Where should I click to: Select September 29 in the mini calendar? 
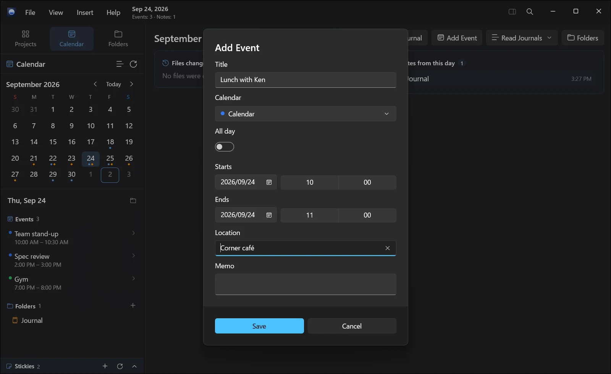(53, 174)
